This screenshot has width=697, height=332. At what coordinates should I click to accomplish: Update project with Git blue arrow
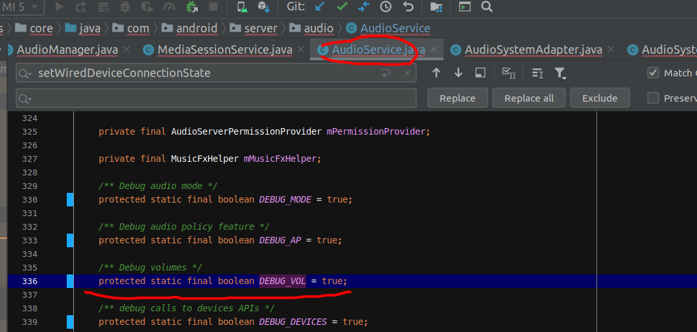click(320, 6)
